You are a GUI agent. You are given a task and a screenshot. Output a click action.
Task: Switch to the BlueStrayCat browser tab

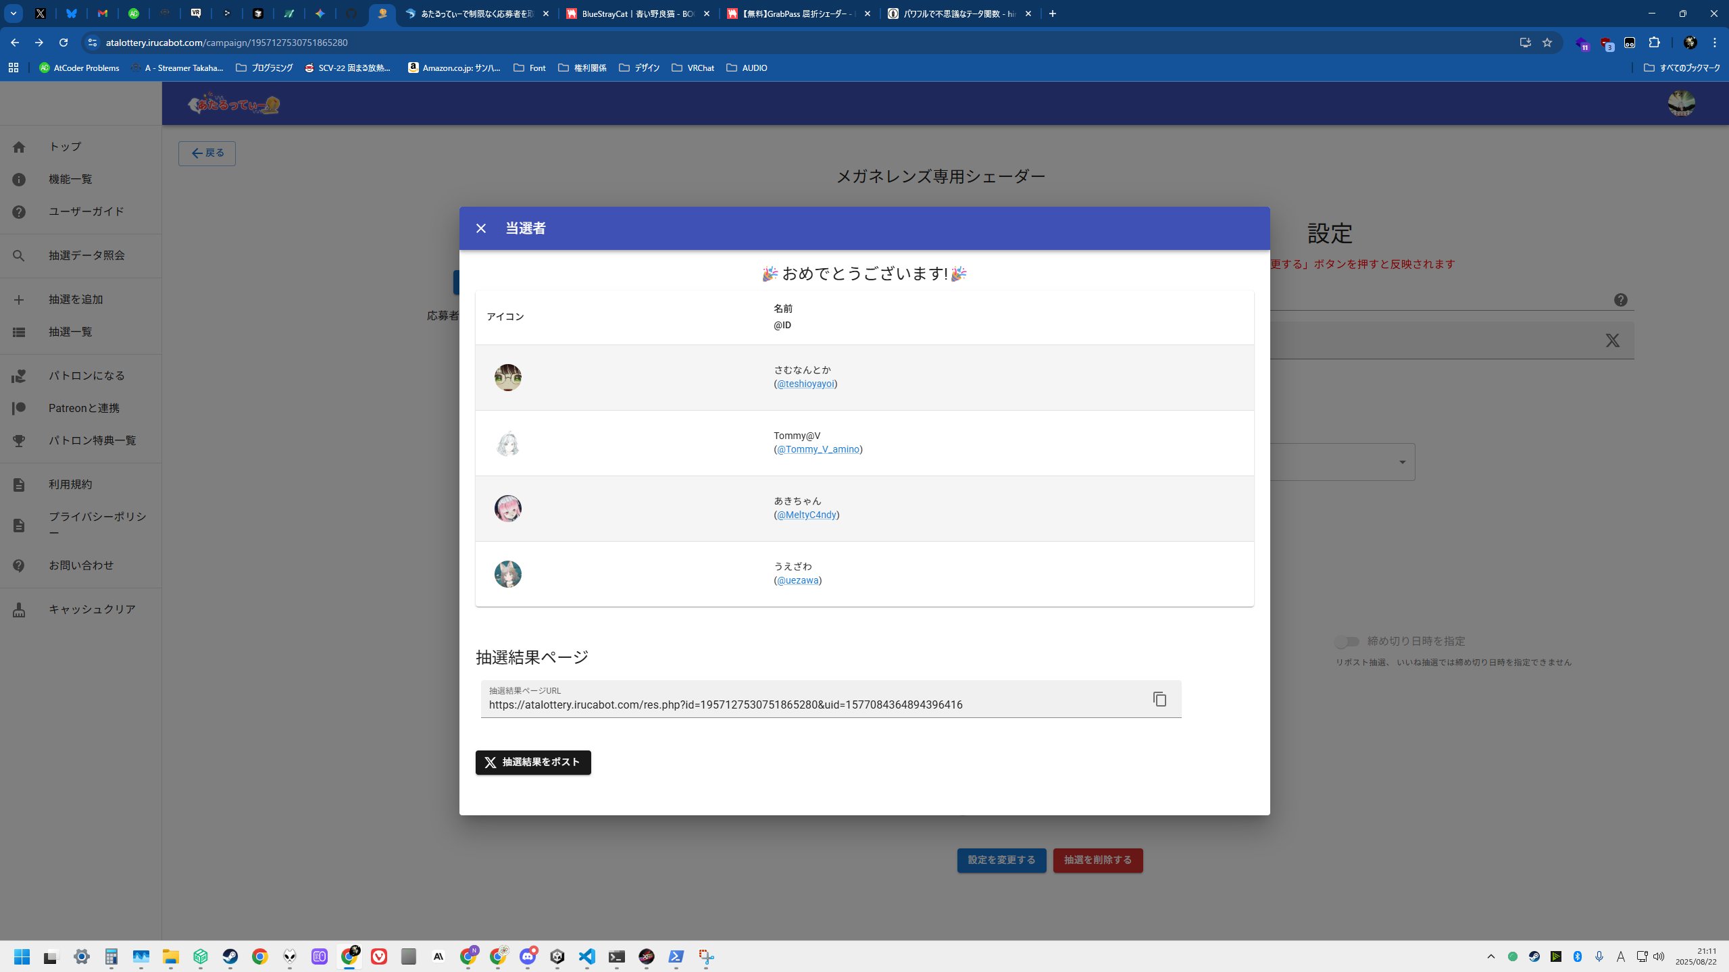pos(635,14)
